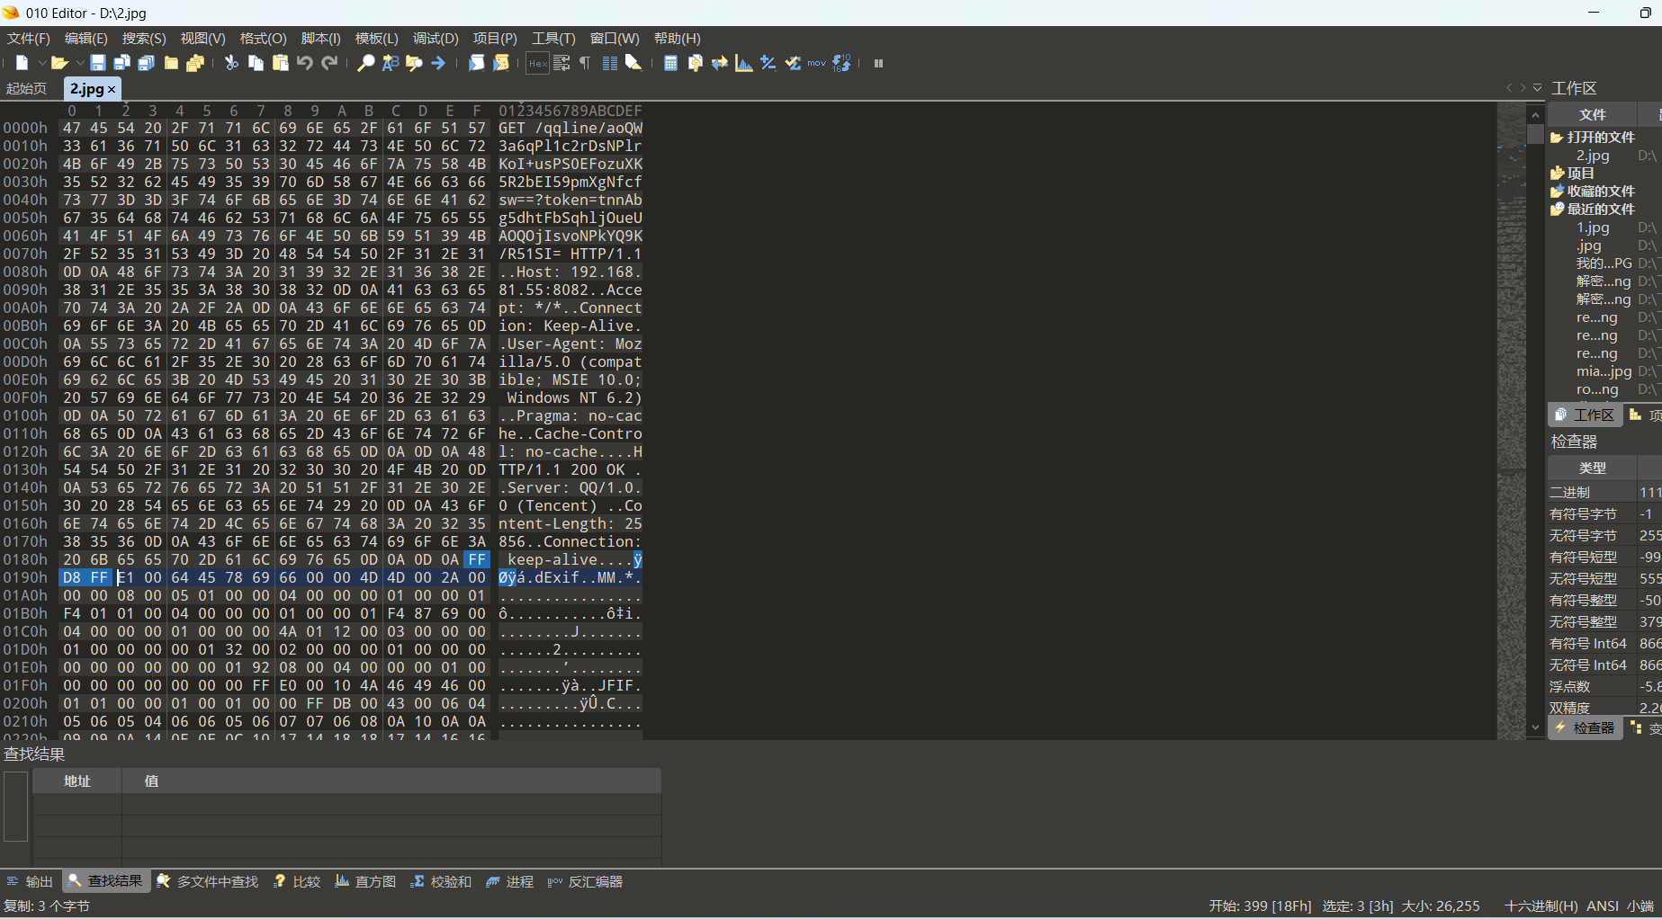The height and width of the screenshot is (919, 1662).
Task: Cut selection with the scissors icon
Action: pos(231,63)
